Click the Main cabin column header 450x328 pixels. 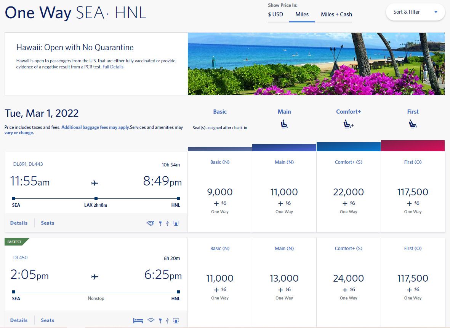[284, 112]
